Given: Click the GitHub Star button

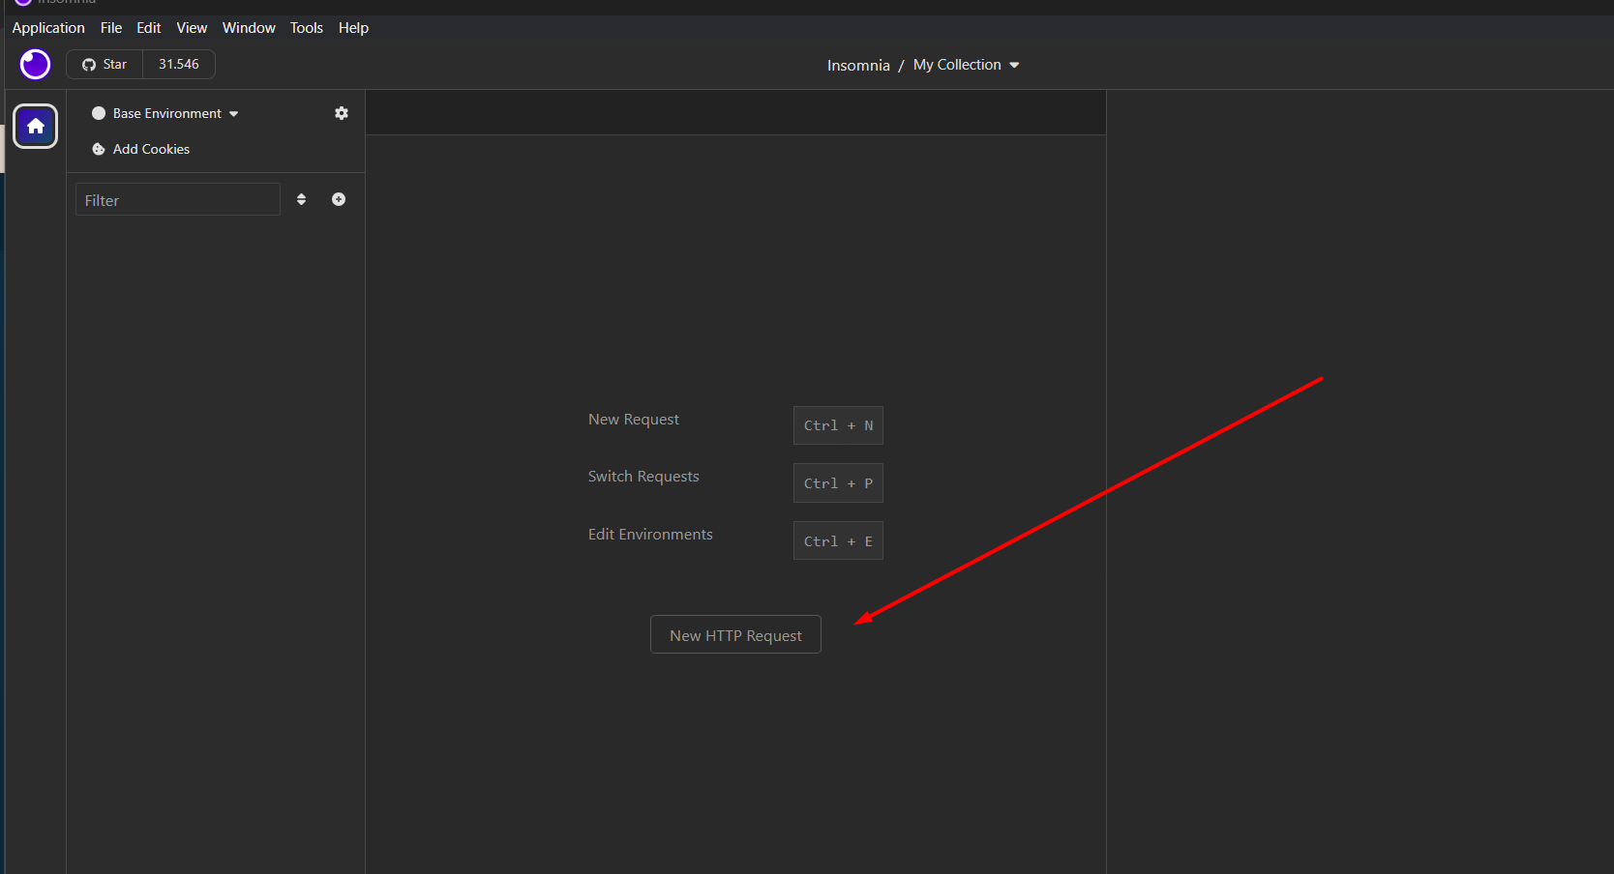Looking at the screenshot, I should click(x=105, y=65).
